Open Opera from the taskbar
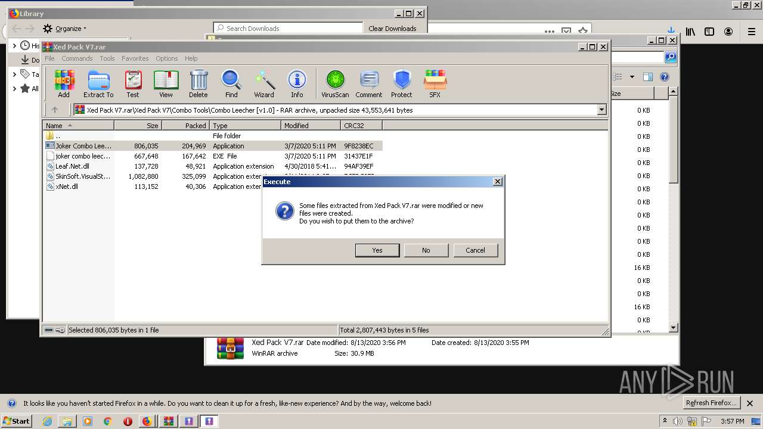This screenshot has height=429, width=763. pos(128,421)
